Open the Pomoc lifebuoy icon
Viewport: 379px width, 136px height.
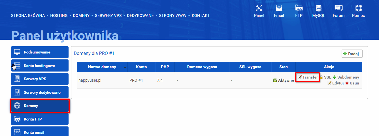[x=358, y=8]
